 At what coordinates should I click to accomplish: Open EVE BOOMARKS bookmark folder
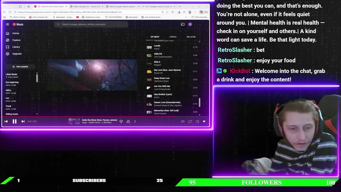[113, 17]
